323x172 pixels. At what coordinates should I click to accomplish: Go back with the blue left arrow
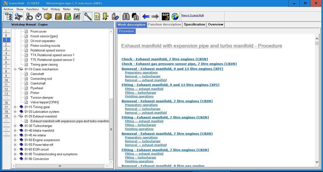146,16
